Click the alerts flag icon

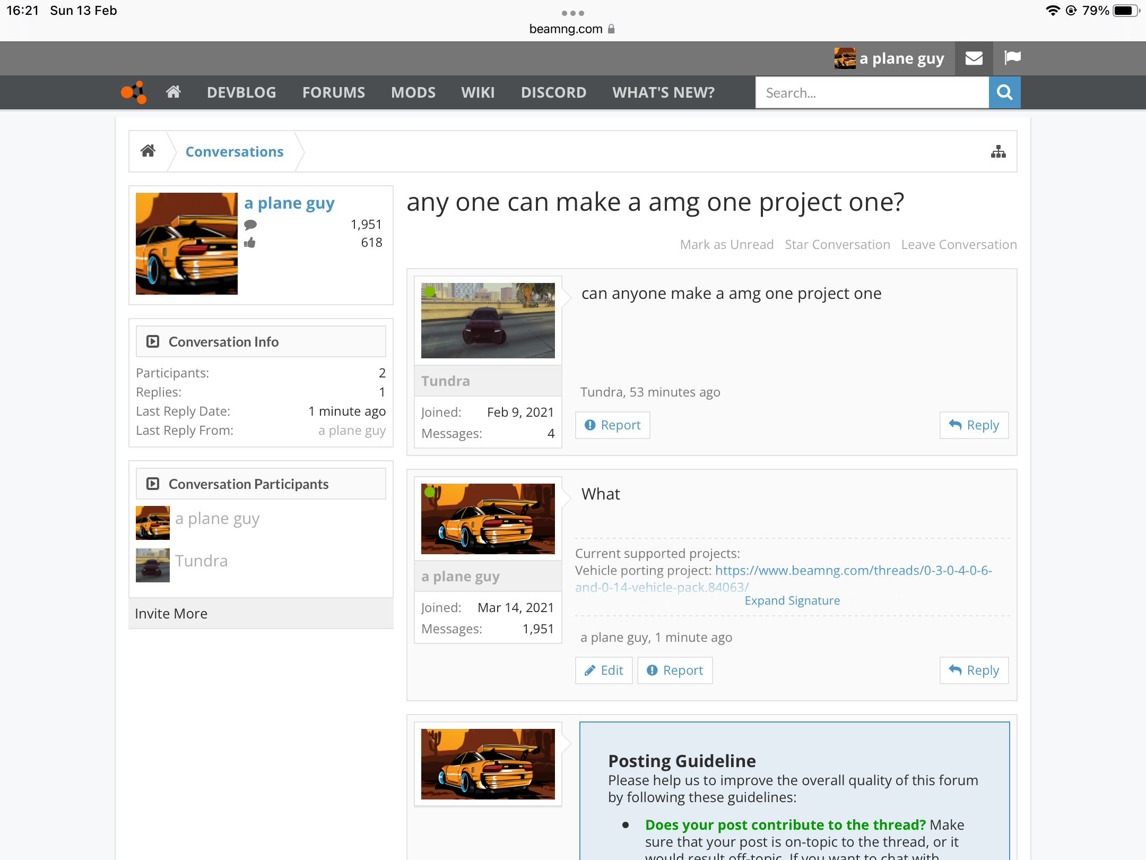point(1012,57)
